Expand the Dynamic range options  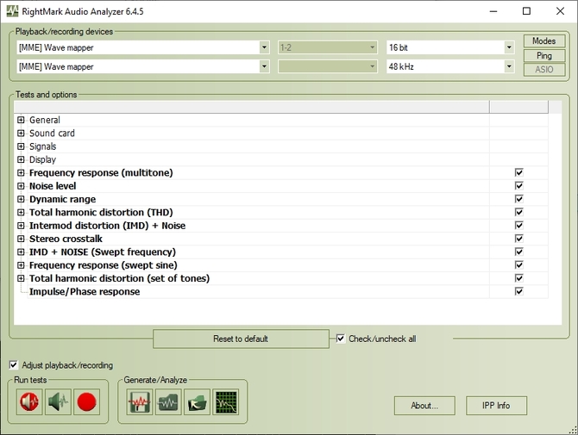click(x=21, y=199)
